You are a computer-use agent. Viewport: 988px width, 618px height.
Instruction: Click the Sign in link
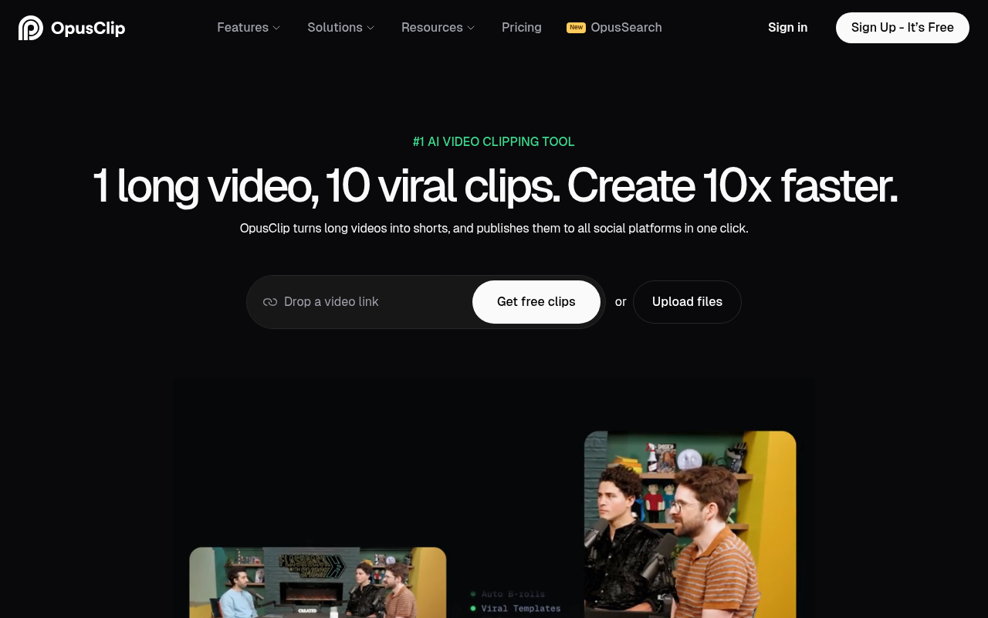pos(787,27)
